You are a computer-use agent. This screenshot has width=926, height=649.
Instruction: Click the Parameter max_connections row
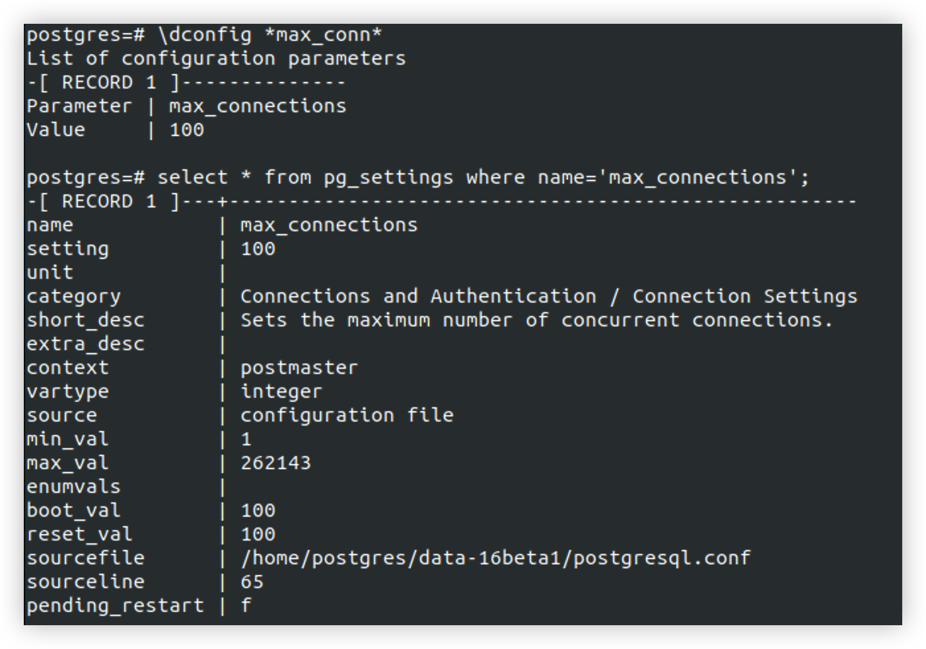[186, 106]
